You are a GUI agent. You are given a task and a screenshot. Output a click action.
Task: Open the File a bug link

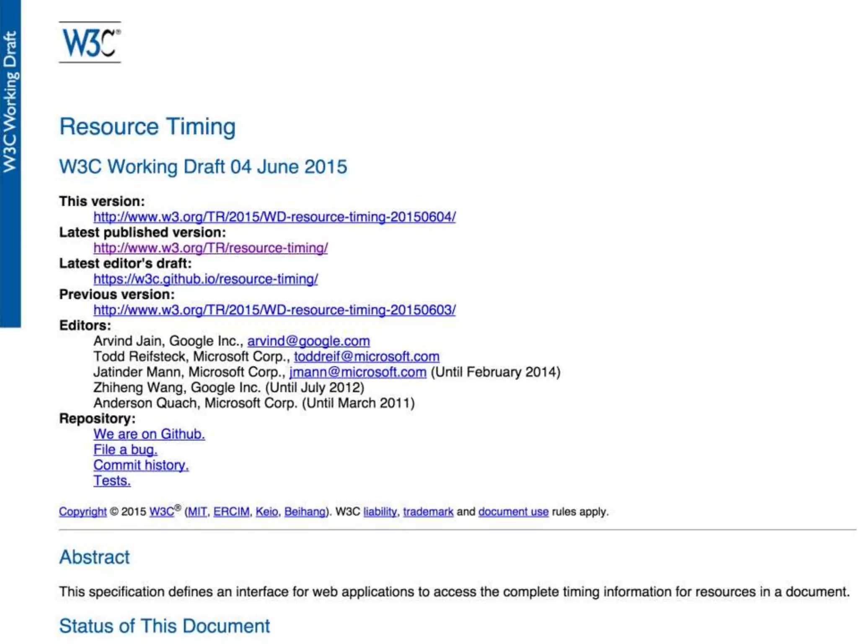pos(125,449)
